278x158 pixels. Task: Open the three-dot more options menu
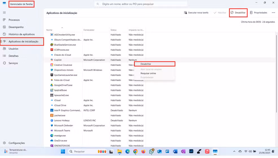(273, 13)
